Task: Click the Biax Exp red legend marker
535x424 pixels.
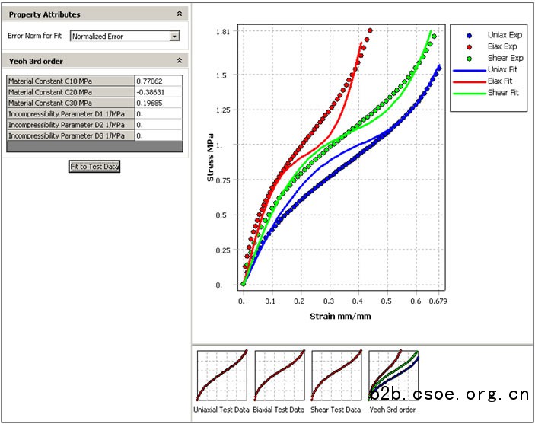Action: click(x=470, y=47)
